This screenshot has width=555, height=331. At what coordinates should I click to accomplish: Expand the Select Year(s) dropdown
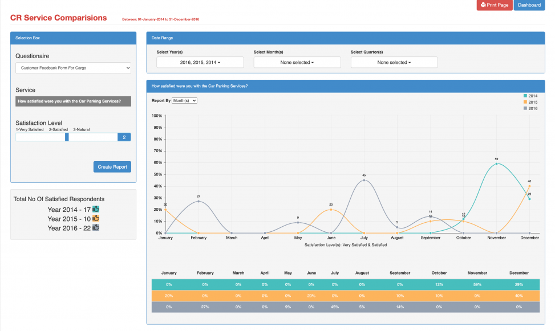tap(200, 62)
